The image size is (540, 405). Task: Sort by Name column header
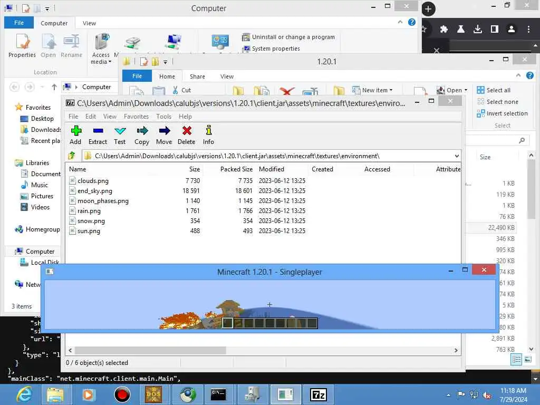(x=78, y=169)
